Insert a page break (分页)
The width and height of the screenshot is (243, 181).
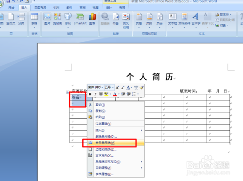[x=21, y=19]
